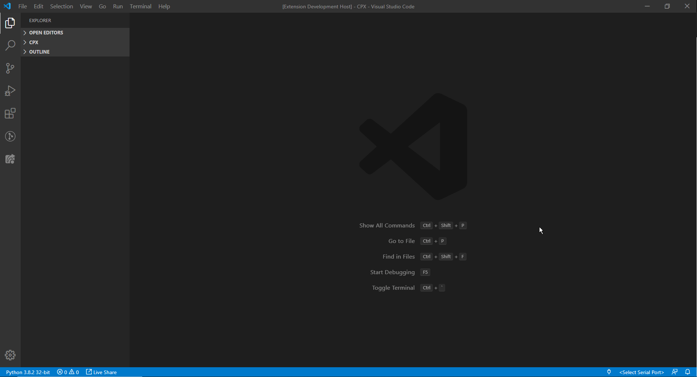Click Find in Files label

[398, 256]
